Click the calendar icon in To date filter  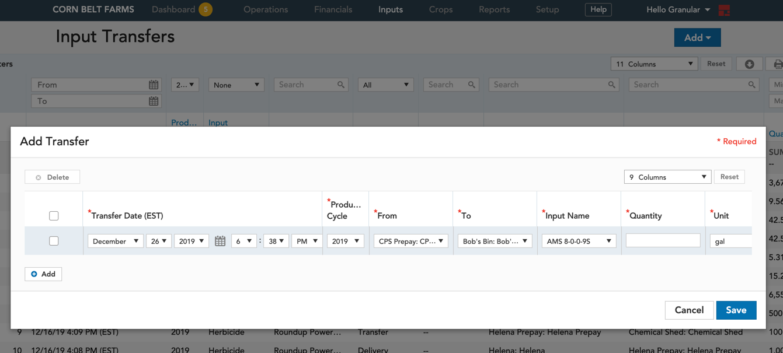[x=154, y=102]
